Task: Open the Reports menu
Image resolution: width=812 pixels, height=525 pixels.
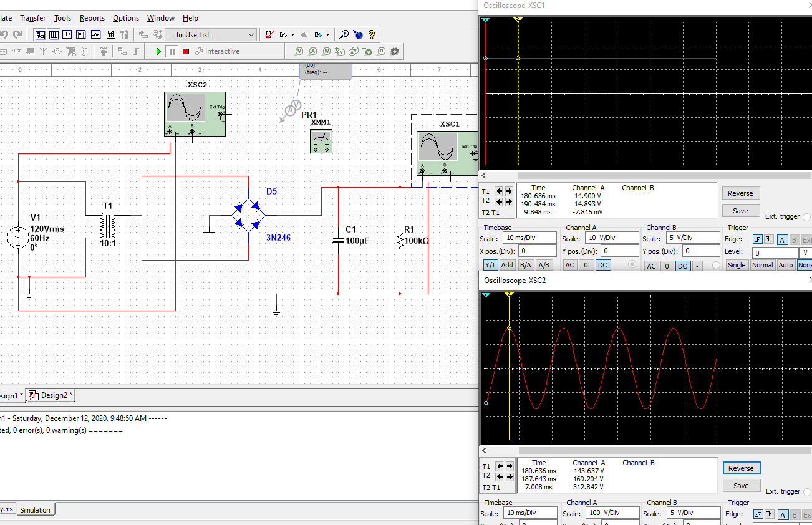Action: point(92,17)
